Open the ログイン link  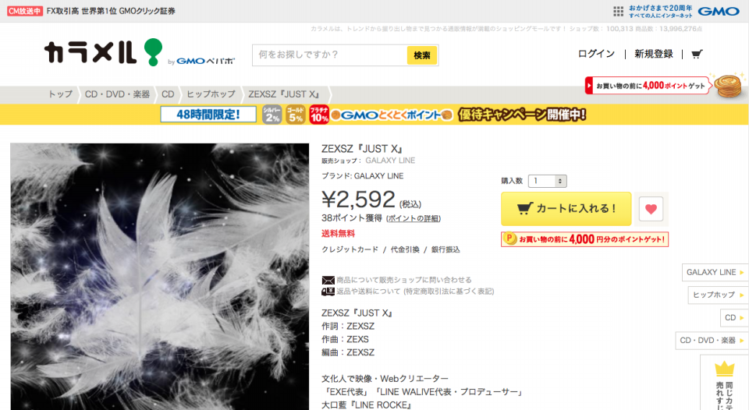coord(596,54)
